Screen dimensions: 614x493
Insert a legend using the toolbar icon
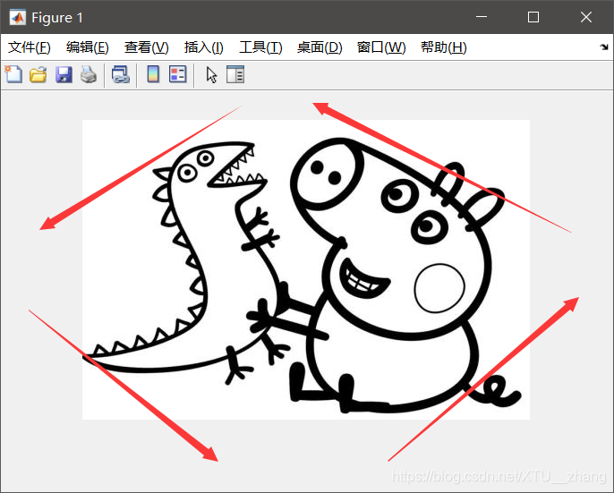(x=178, y=74)
